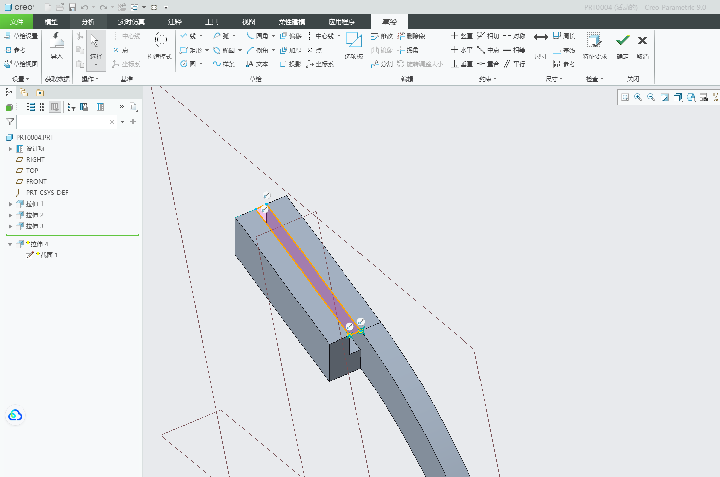
Task: Select the FRONT datum plane
Action: pos(36,182)
